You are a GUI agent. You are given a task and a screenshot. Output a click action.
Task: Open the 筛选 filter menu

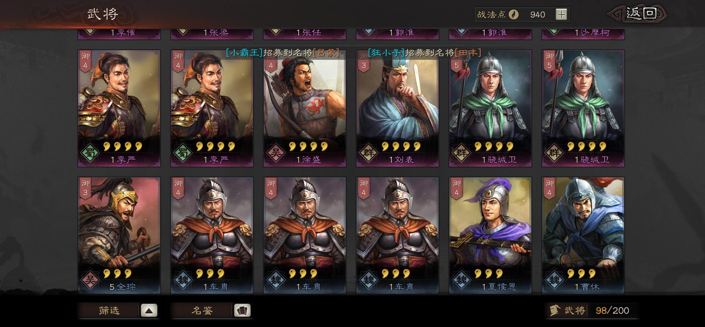pos(109,310)
